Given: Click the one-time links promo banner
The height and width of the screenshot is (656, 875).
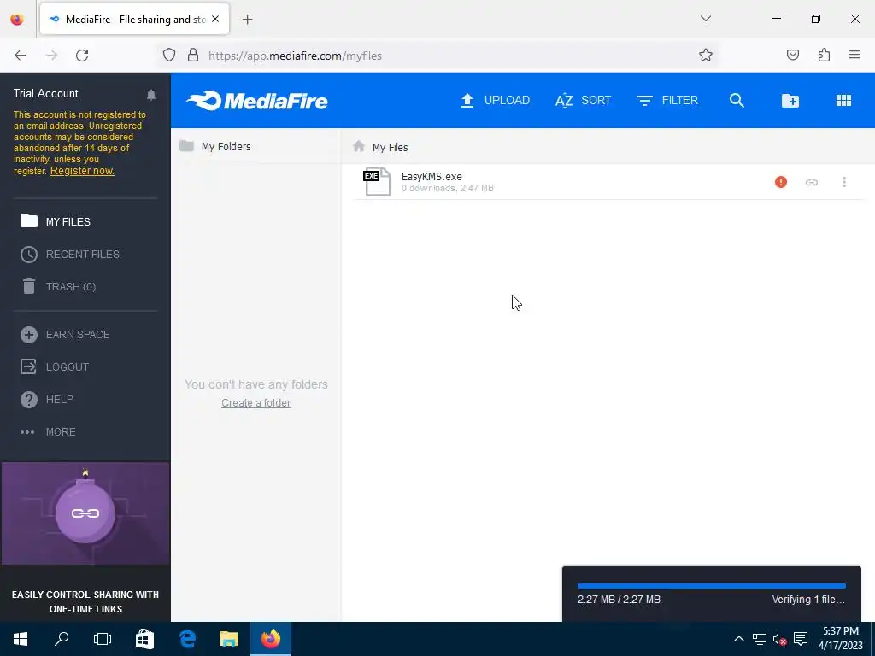Looking at the screenshot, I should (85, 541).
